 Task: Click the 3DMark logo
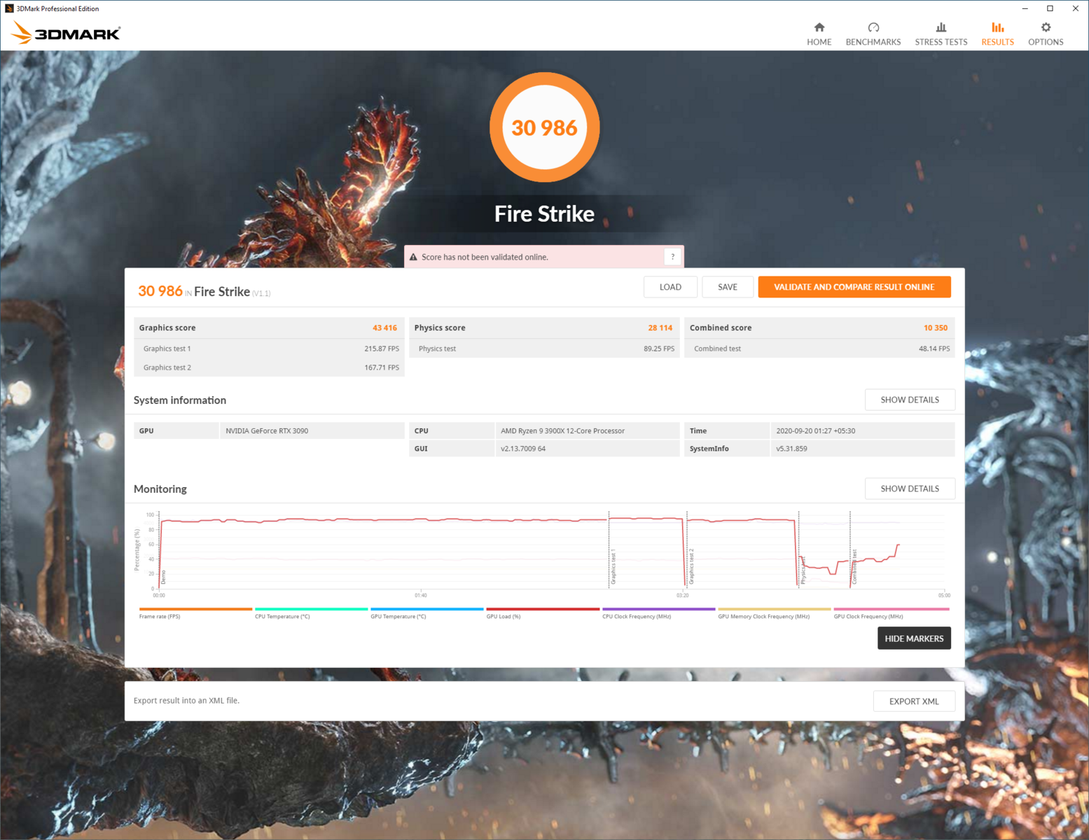click(x=66, y=33)
